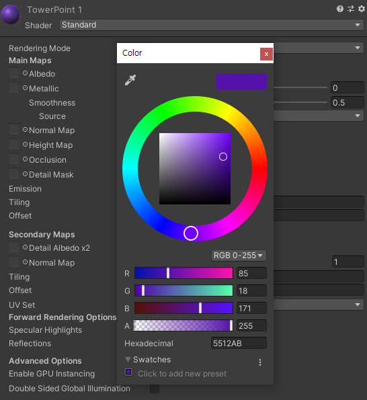Adjust the R channel slider

[x=184, y=273]
